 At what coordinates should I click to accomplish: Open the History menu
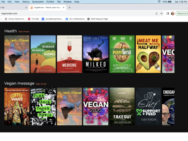point(26,2)
